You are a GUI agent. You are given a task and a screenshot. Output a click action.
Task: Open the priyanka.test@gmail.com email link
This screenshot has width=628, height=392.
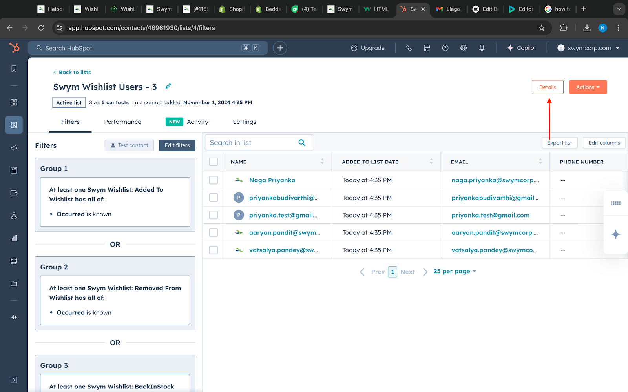pos(490,215)
